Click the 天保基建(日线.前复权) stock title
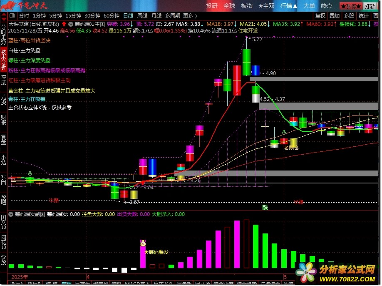The width and height of the screenshot is (382, 286). (x=34, y=24)
